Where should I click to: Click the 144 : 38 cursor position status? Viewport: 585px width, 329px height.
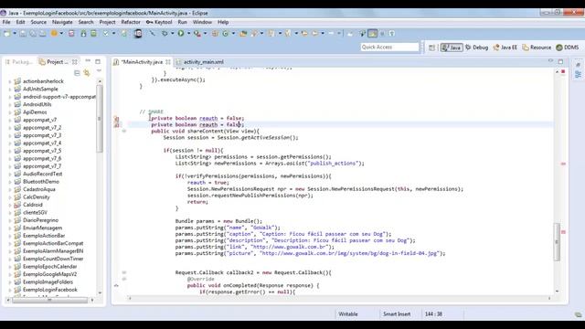[x=433, y=314]
